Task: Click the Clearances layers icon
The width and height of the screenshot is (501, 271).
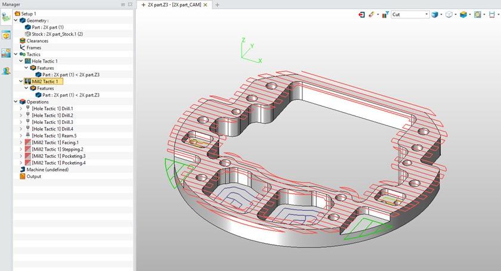Action: 23,41
